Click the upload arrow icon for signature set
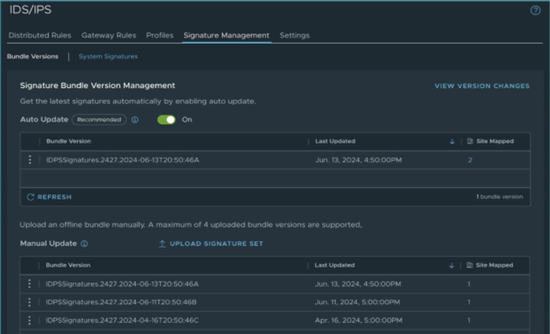Image resolution: width=550 pixels, height=334 pixels. point(162,244)
